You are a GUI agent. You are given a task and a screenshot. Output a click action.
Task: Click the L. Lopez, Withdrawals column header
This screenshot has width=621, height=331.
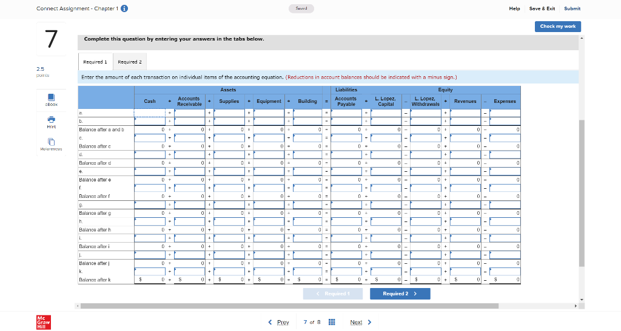pos(426,101)
